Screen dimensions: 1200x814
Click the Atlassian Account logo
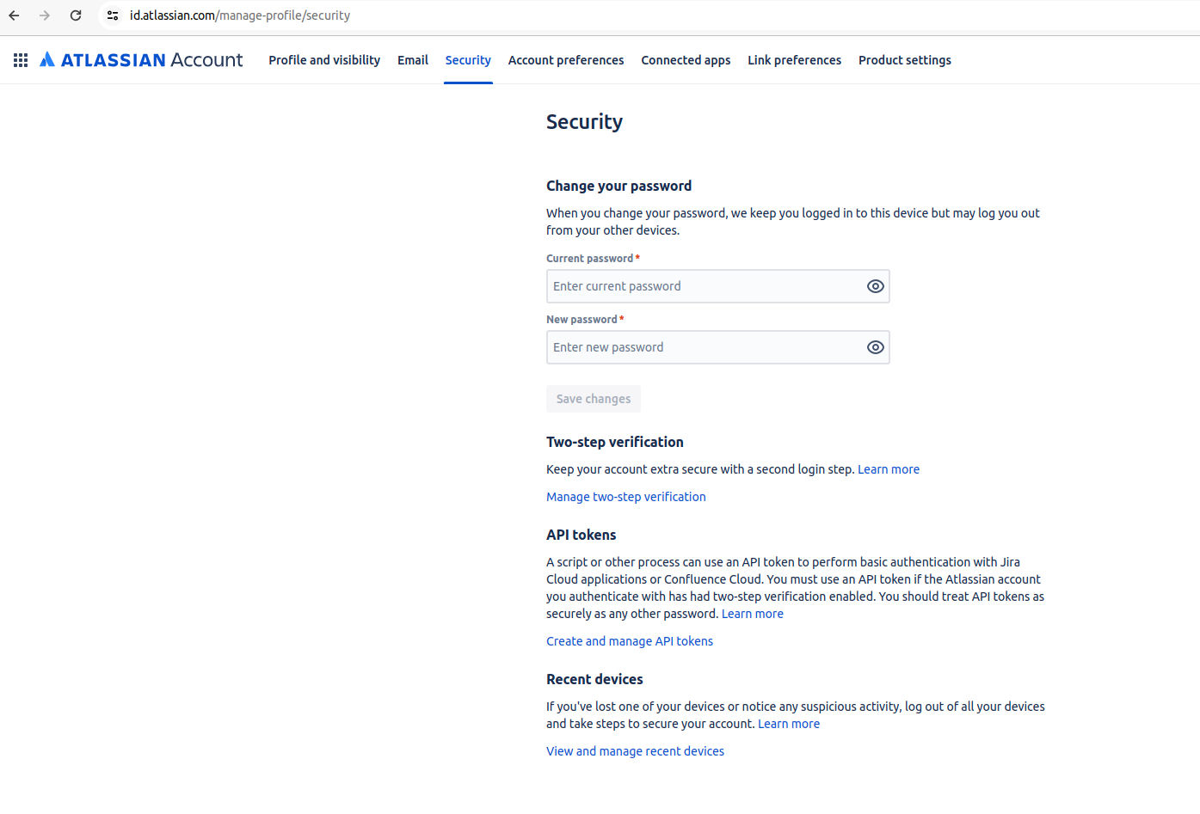[x=142, y=60]
